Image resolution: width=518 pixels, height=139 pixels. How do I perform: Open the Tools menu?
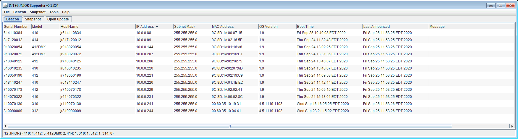pos(54,12)
